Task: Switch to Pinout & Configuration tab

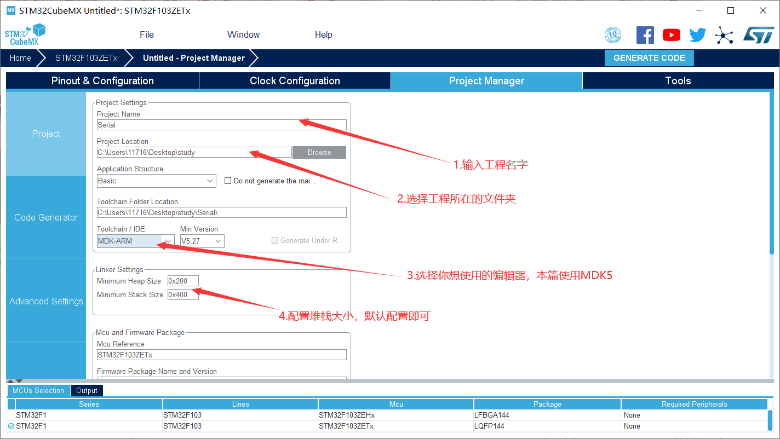Action: pos(102,80)
